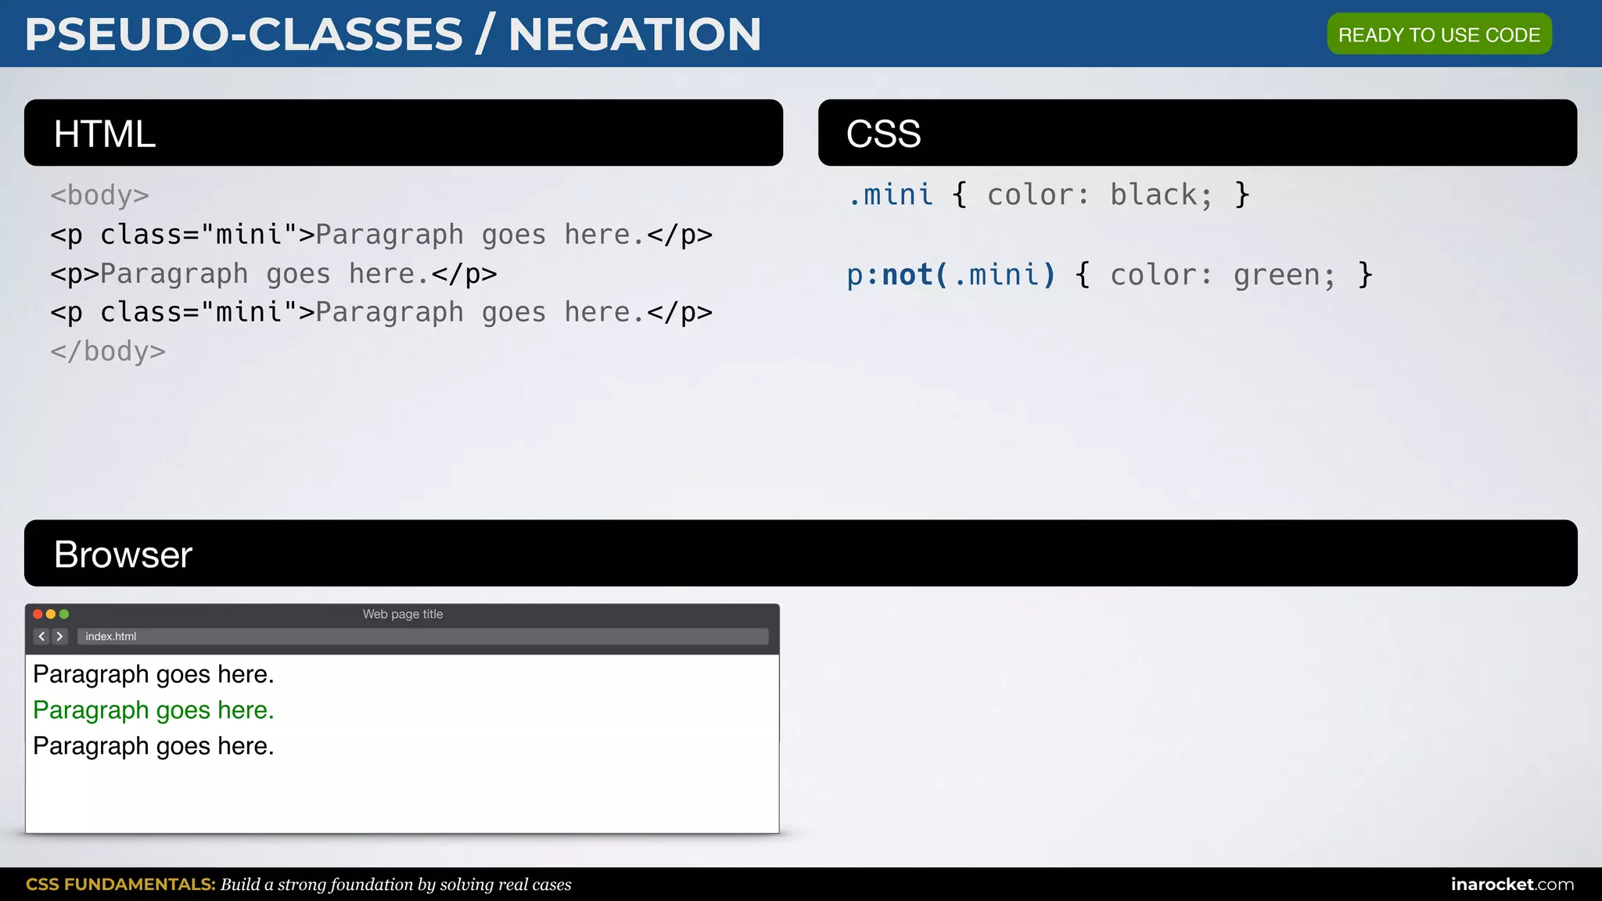Screen dimensions: 1602x901
Task: Open the inarocket.com link
Action: pyautogui.click(x=1511, y=885)
